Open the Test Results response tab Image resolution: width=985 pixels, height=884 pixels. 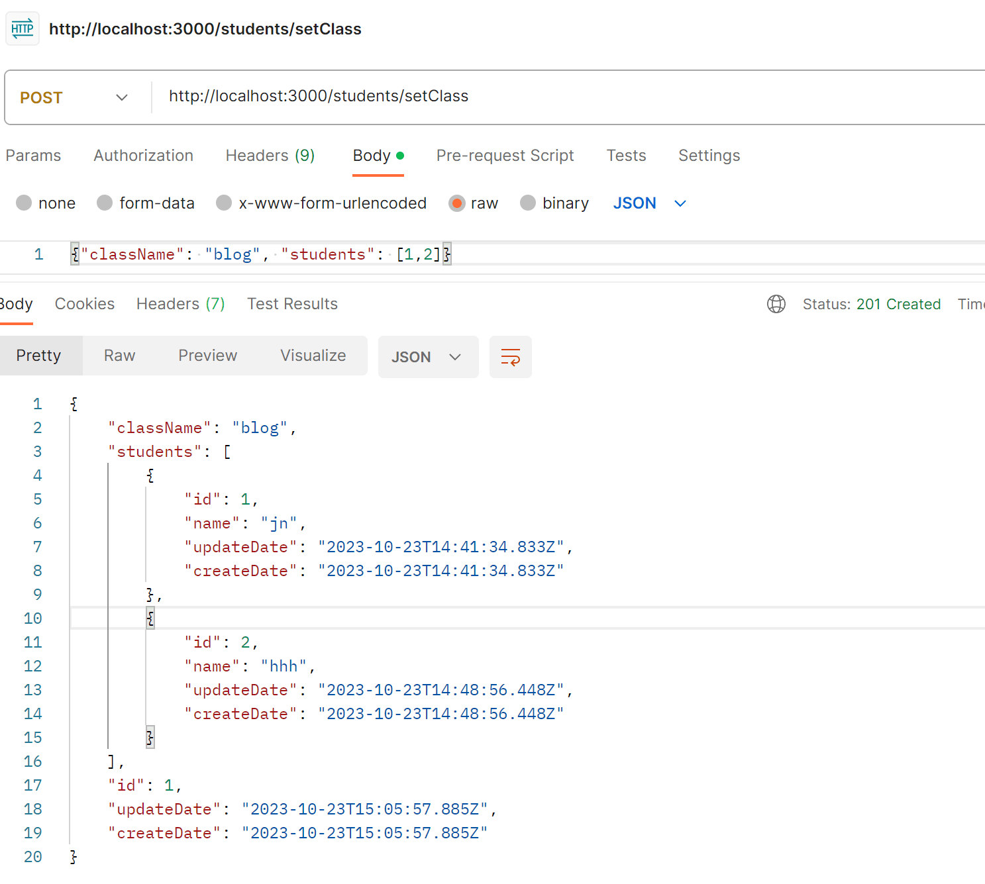point(292,304)
